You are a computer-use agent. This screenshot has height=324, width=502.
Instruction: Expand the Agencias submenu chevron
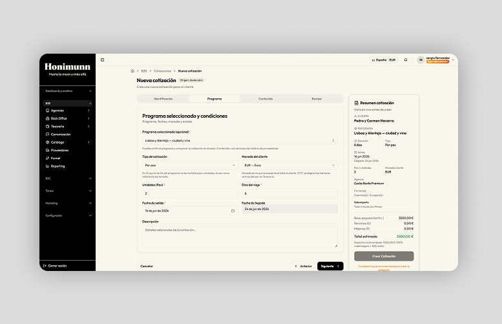pyautogui.click(x=89, y=111)
